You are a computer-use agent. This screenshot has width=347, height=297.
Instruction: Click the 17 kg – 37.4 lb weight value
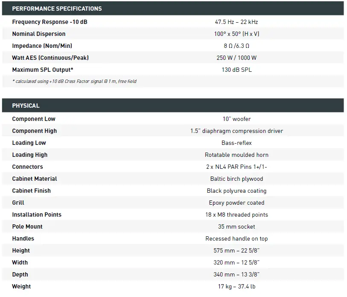[x=236, y=286]
